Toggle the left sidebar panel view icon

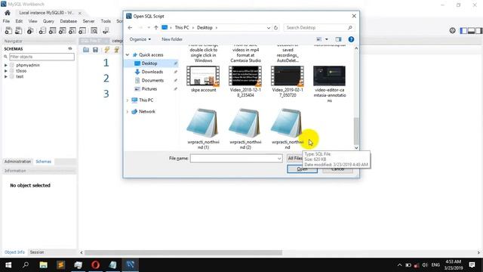coord(463,30)
